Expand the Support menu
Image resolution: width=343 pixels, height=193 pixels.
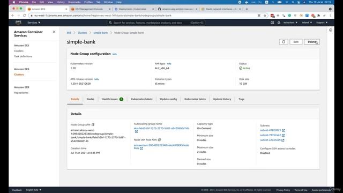322,23
